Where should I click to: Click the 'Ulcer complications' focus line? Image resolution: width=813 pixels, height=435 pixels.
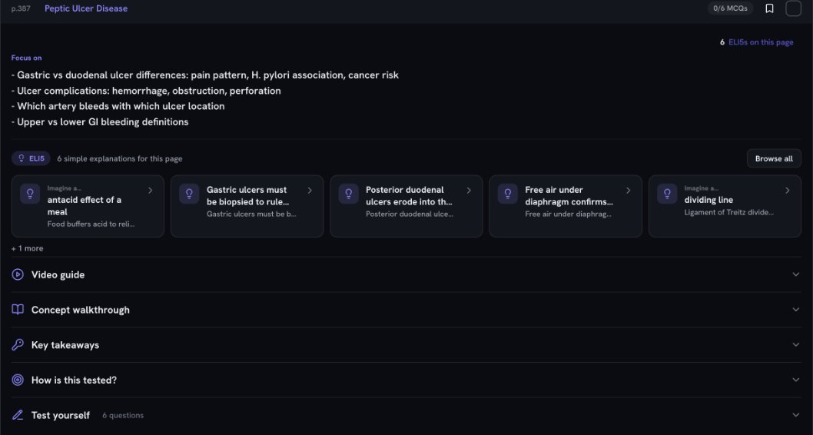(146, 91)
